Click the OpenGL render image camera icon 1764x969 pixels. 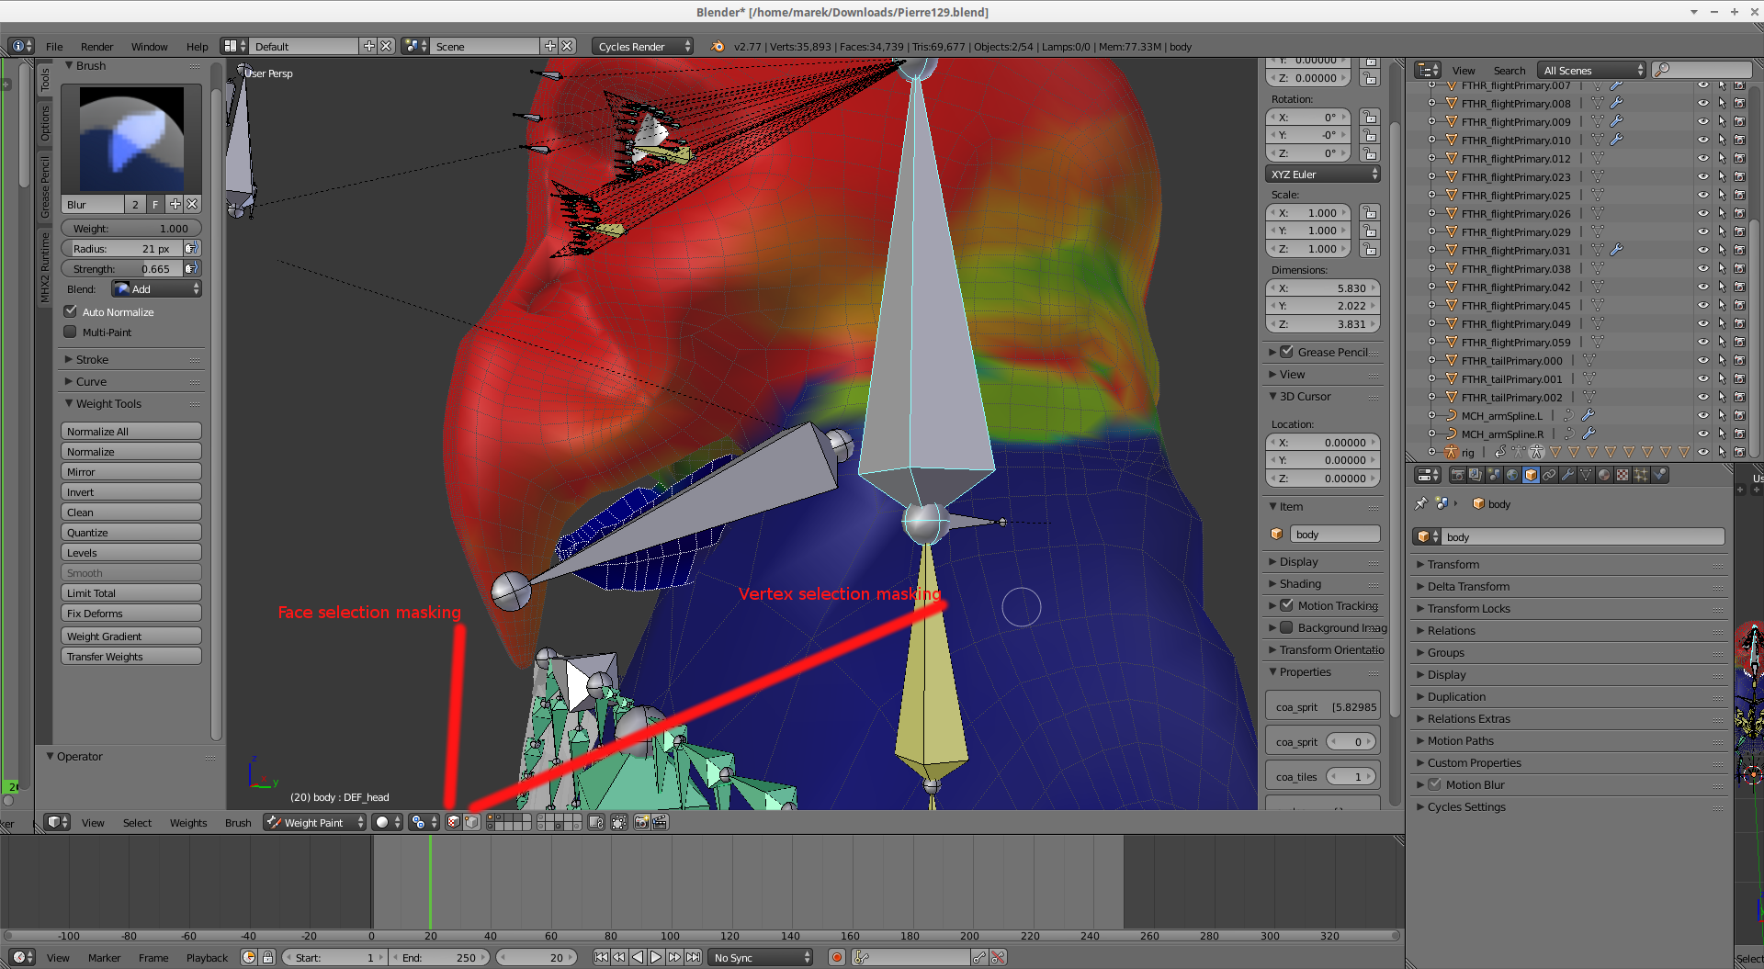click(642, 822)
